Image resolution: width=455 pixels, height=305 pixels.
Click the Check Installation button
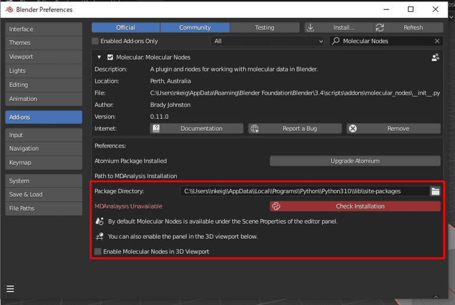coord(355,206)
